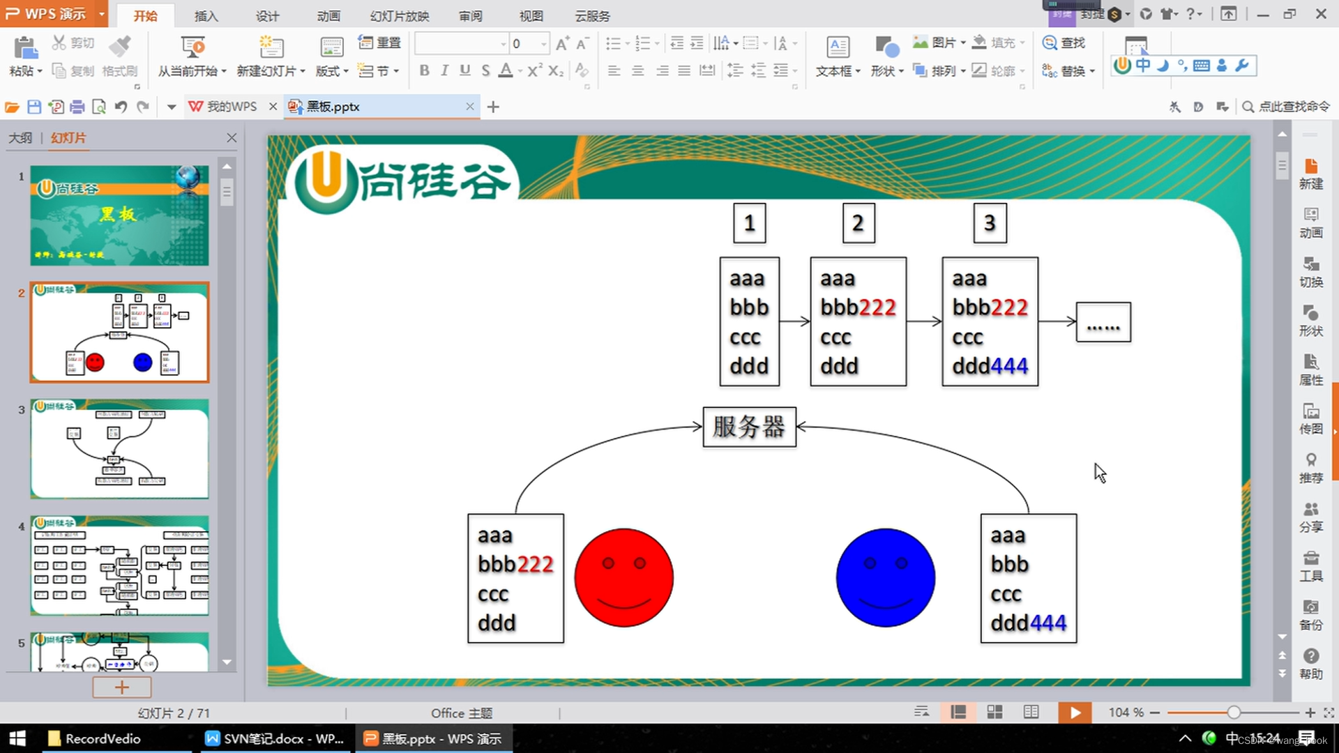Open the 查找 find tool

click(1064, 43)
